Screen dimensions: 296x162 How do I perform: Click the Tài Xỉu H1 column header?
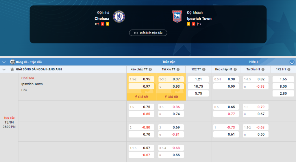(253, 69)
